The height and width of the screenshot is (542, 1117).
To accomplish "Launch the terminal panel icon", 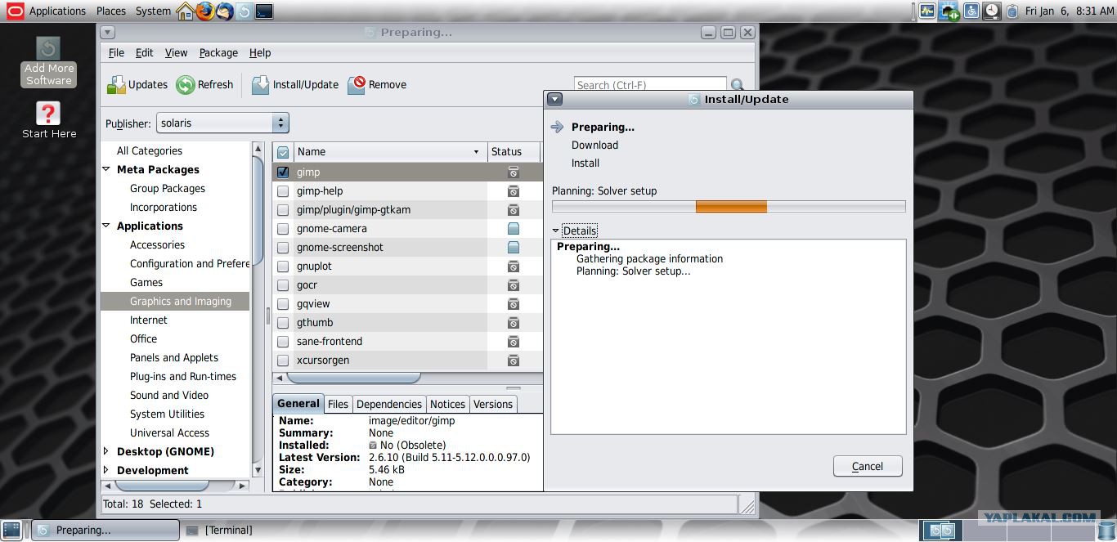I will [263, 11].
